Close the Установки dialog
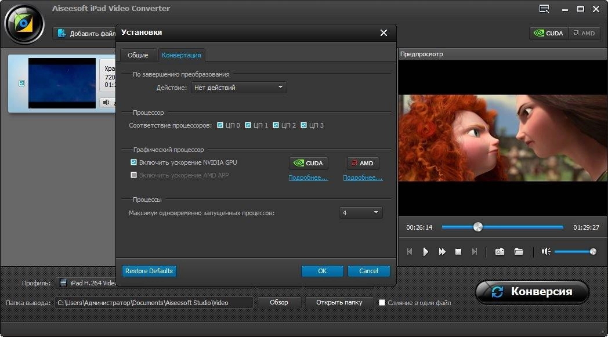This screenshot has height=337, width=608. coord(383,33)
